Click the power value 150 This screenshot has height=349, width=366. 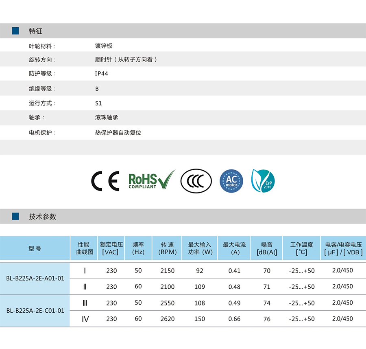point(200,319)
